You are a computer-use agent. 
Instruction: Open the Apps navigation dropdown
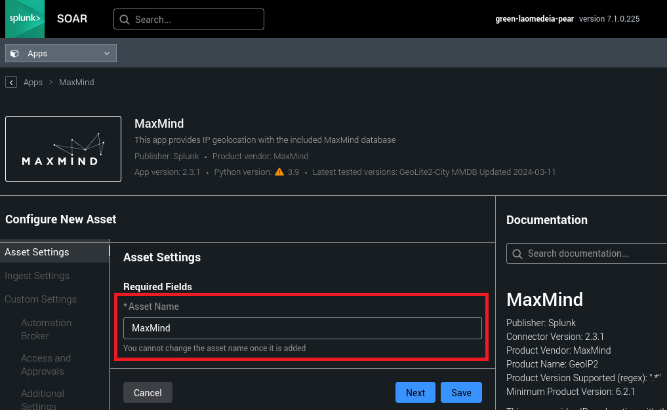coord(61,54)
